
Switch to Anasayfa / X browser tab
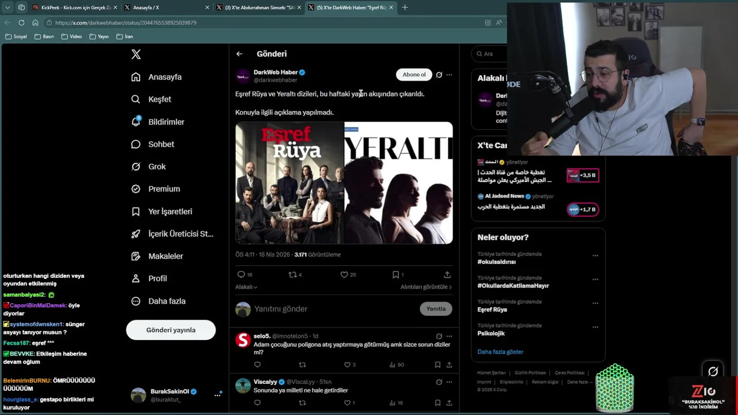tap(167, 7)
